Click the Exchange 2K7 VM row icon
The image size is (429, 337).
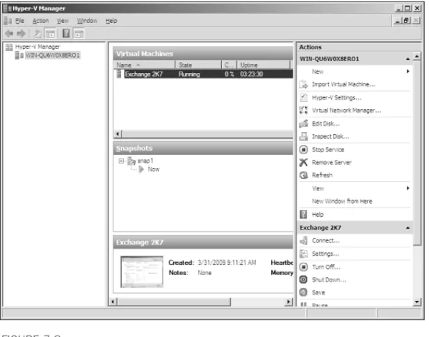pyautogui.click(x=119, y=74)
